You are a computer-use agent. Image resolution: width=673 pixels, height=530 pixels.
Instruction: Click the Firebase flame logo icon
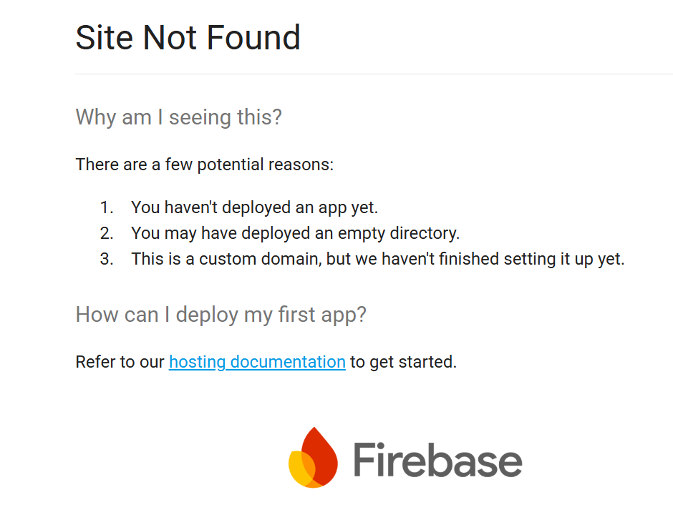point(314,457)
